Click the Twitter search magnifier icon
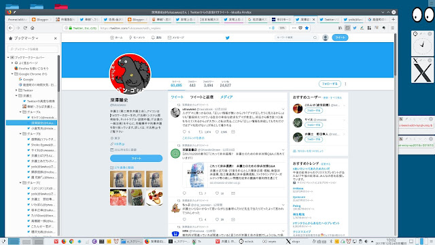The width and height of the screenshot is (435, 245). (315, 37)
